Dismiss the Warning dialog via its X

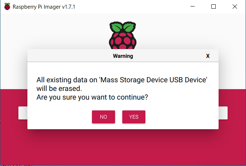pos(208,56)
